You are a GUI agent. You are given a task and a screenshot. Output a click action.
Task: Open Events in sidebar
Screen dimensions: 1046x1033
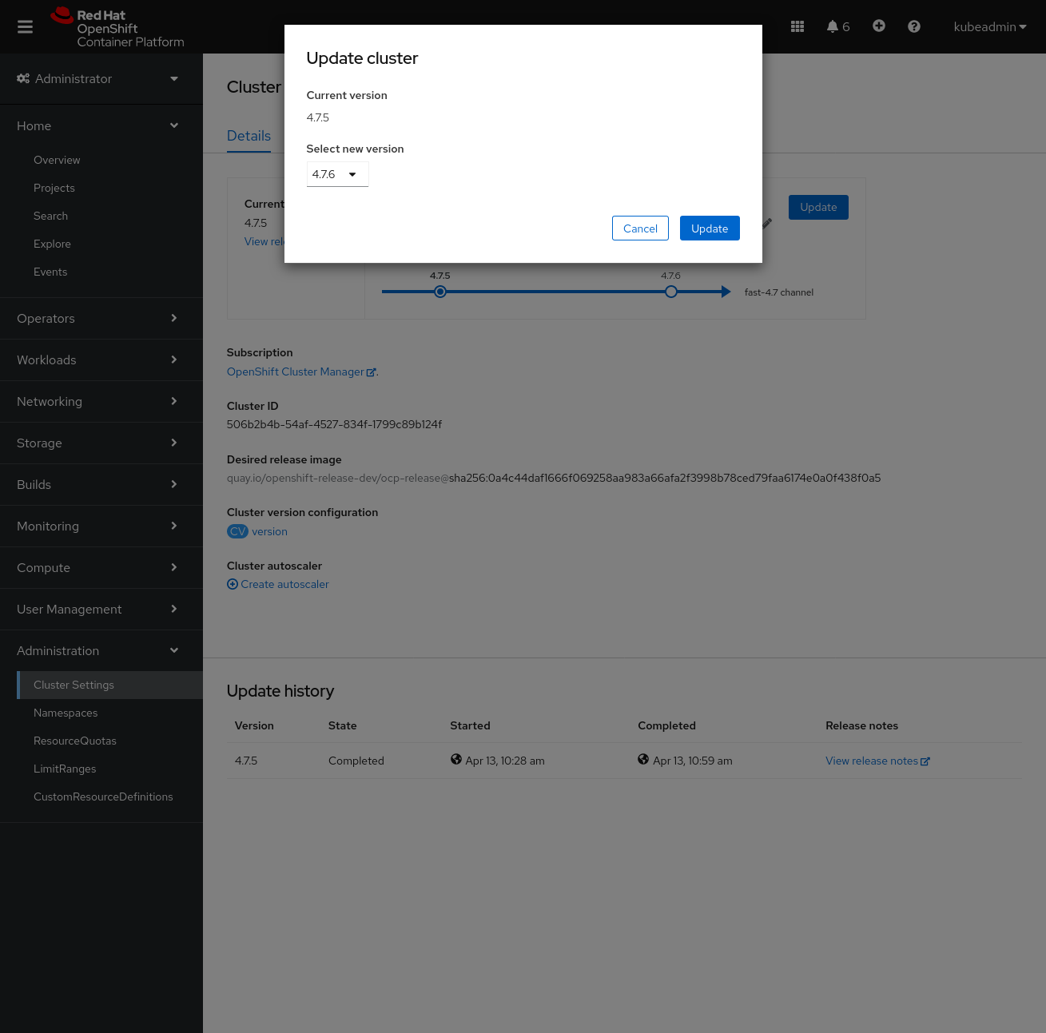50,272
